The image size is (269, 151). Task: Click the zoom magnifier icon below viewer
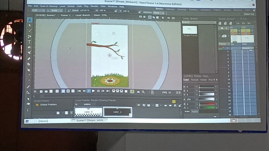tap(143, 91)
